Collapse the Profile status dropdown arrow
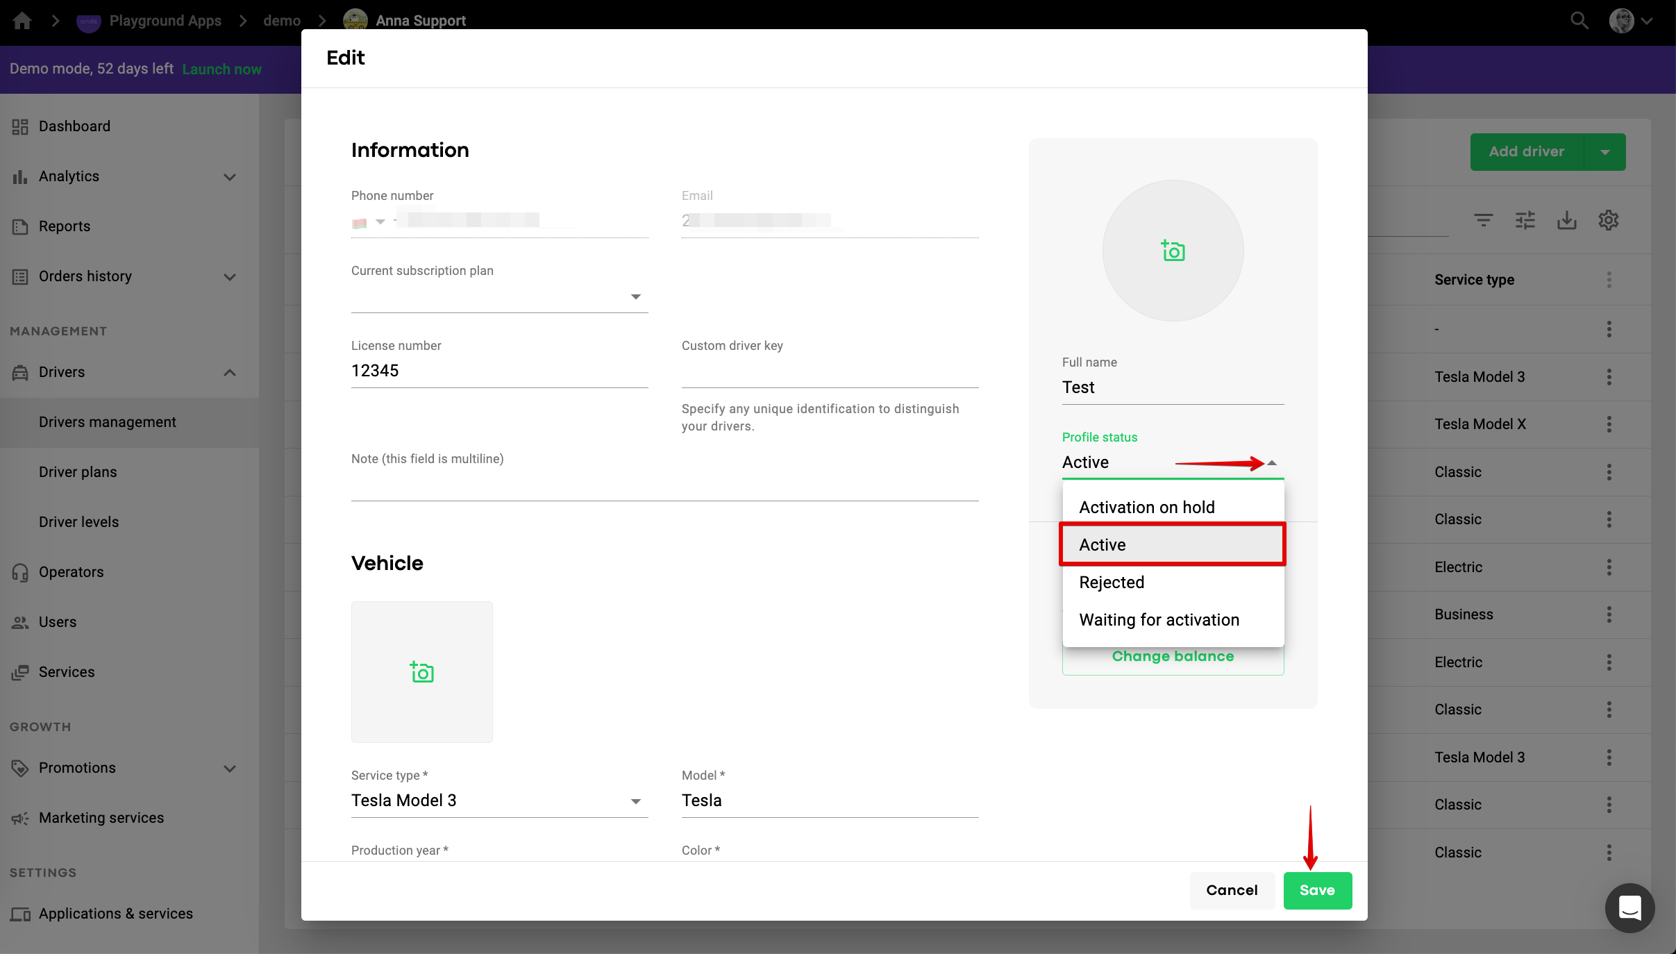 [1271, 462]
